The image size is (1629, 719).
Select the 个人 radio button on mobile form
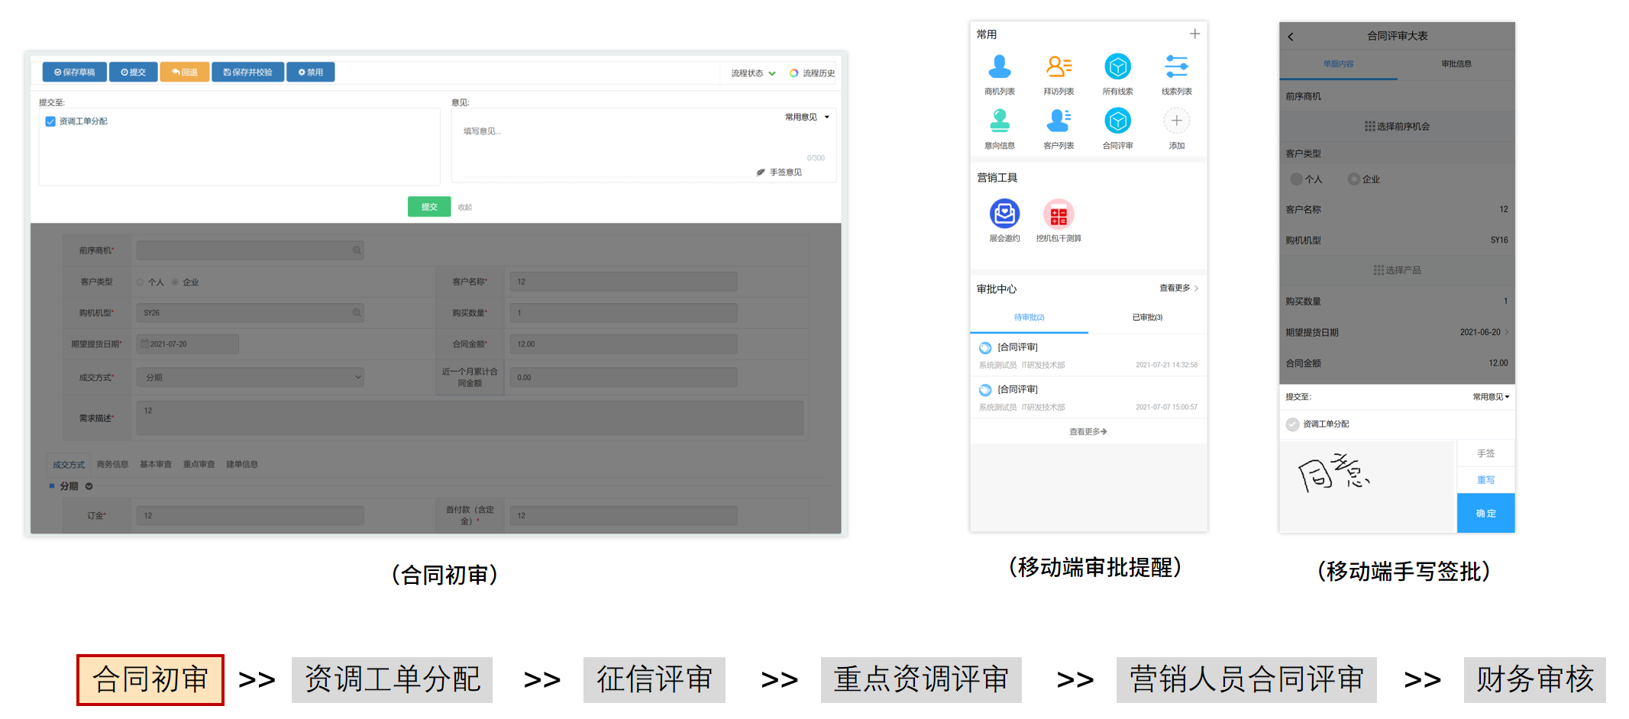(1296, 179)
